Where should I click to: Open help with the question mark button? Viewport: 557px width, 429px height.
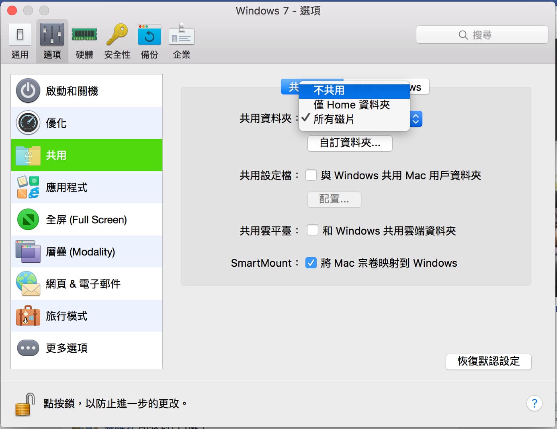534,403
